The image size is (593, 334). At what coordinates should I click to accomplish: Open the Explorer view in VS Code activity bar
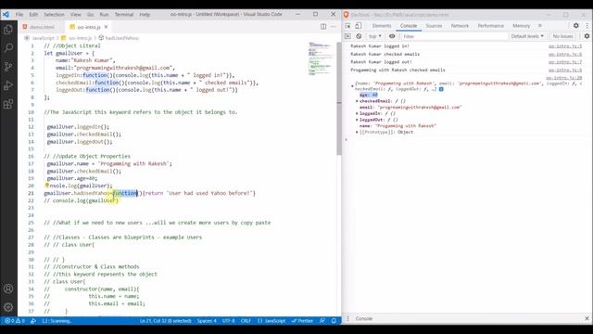[8, 29]
